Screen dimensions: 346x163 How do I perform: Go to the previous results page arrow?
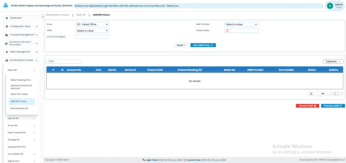point(330,94)
